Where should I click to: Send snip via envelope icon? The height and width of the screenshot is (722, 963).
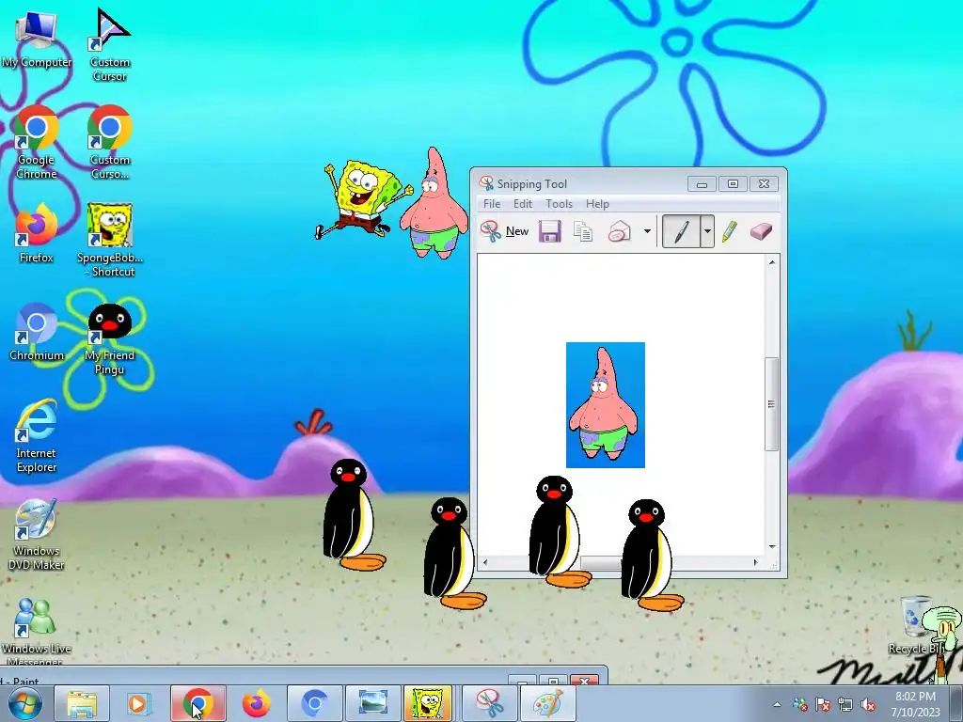(x=619, y=231)
